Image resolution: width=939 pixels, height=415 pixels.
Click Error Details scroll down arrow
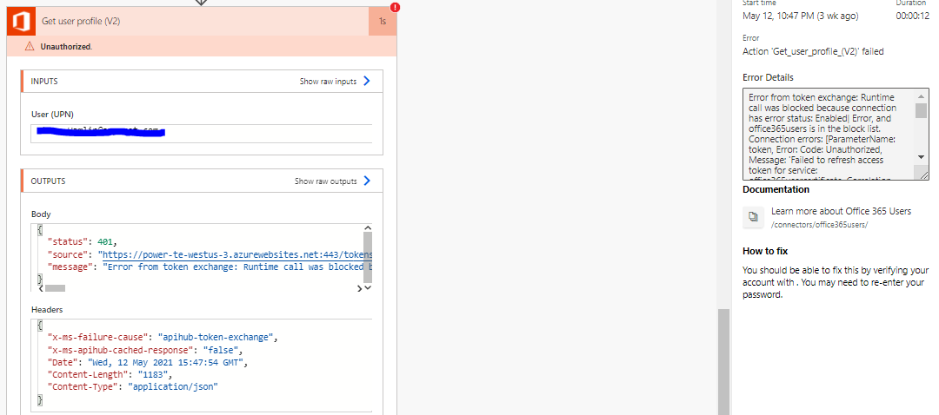(921, 156)
